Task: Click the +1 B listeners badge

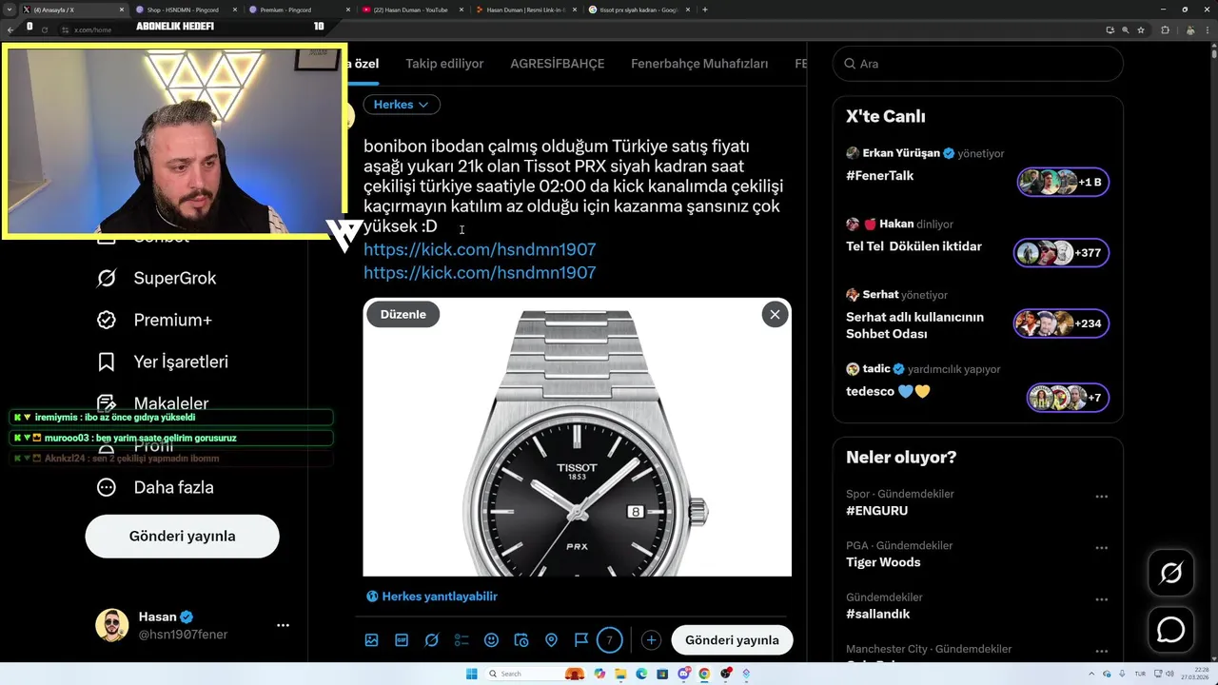Action: pyautogui.click(x=1063, y=182)
